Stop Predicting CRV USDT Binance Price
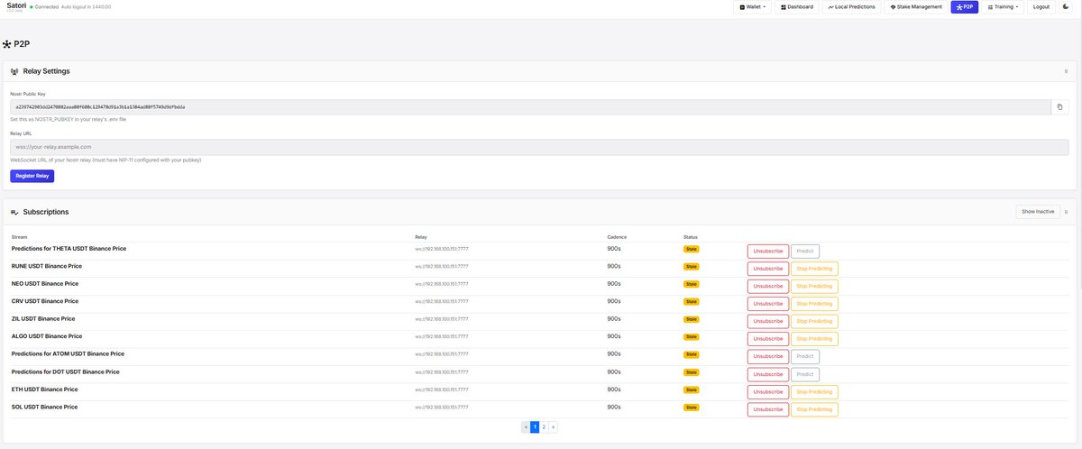 814,304
